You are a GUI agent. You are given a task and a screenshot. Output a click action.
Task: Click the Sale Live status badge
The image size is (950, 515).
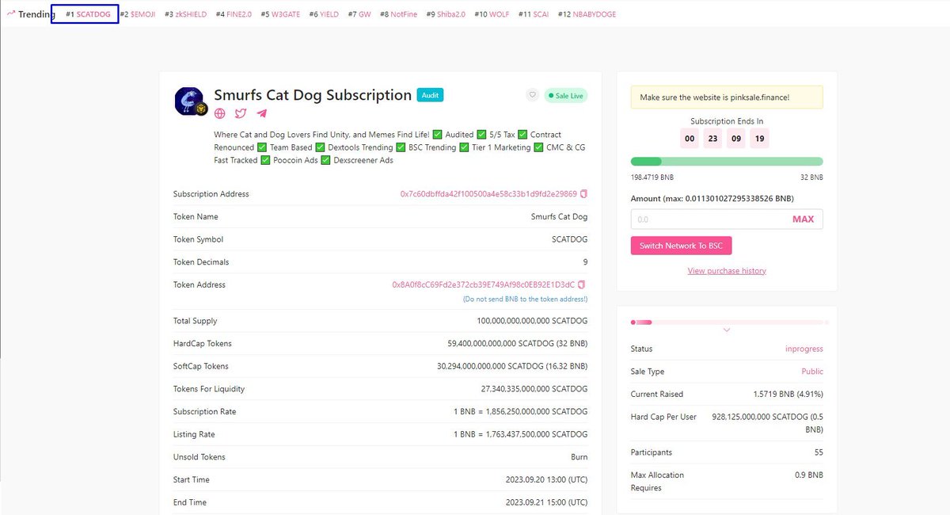[566, 96]
